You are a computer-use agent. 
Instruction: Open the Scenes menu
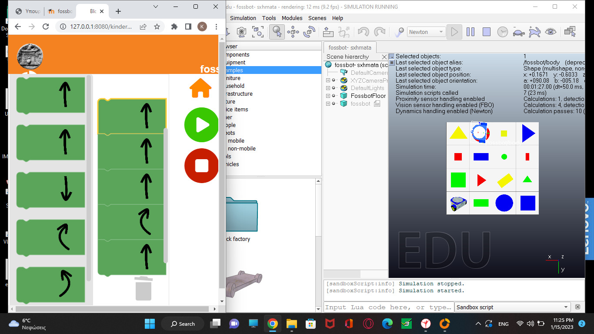[317, 18]
